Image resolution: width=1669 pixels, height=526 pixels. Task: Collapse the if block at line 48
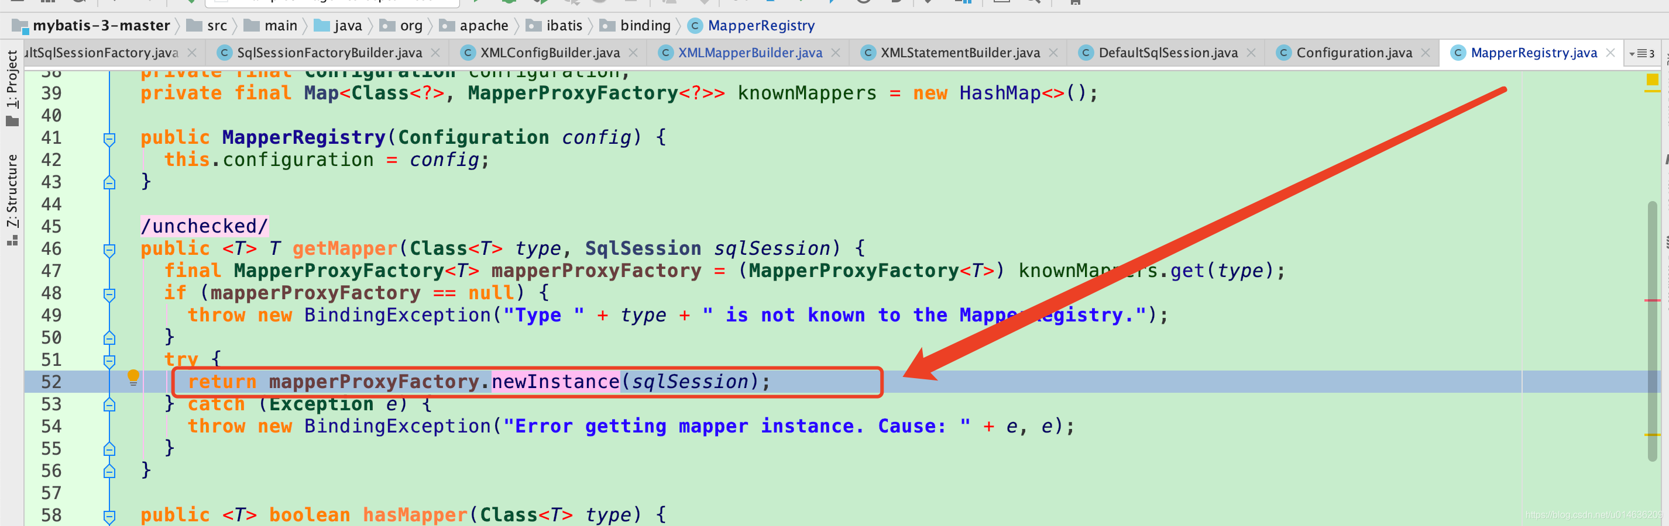pos(109,295)
